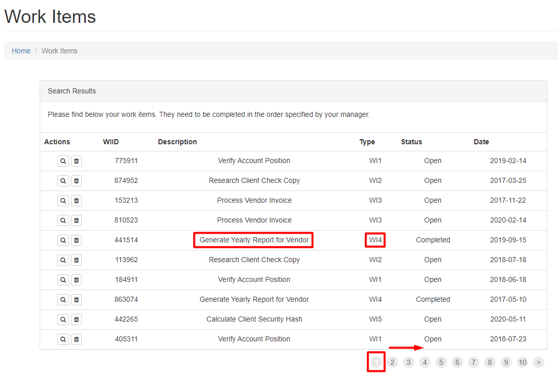558x381 pixels.
Task: Click 'Calculate Client Security Hash' description
Action: point(254,320)
